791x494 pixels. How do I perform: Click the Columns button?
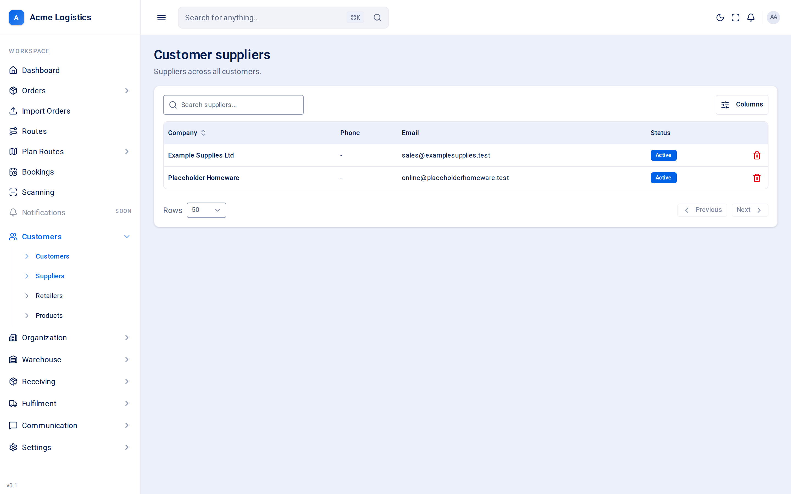coord(742,105)
